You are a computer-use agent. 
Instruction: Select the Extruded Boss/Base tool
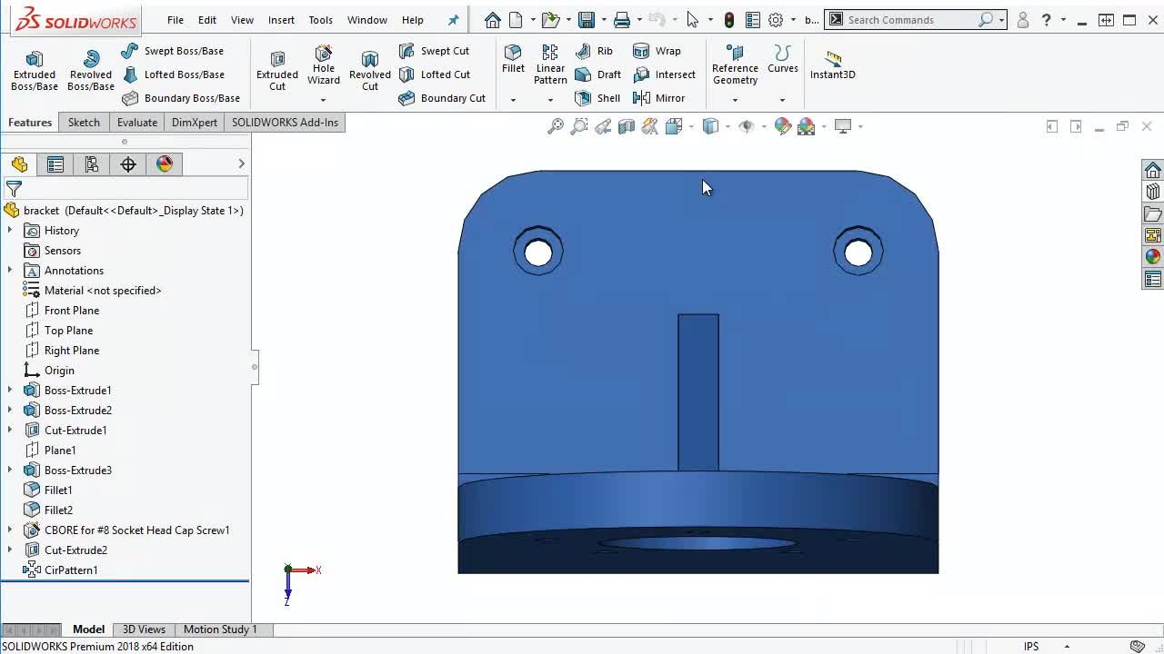point(34,70)
